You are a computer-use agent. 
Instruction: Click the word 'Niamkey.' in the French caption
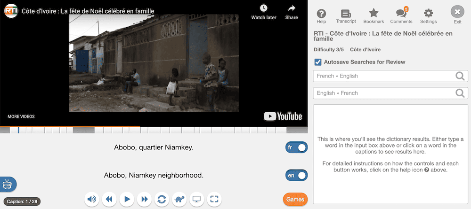click(x=179, y=147)
